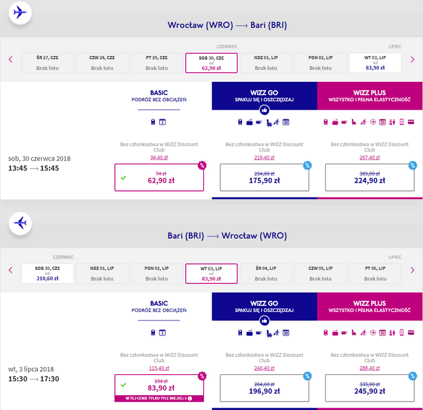Image resolution: width=423 pixels, height=410 pixels.
Task: Click blue percent badge on 224,90 zł fare
Action: 412,165
